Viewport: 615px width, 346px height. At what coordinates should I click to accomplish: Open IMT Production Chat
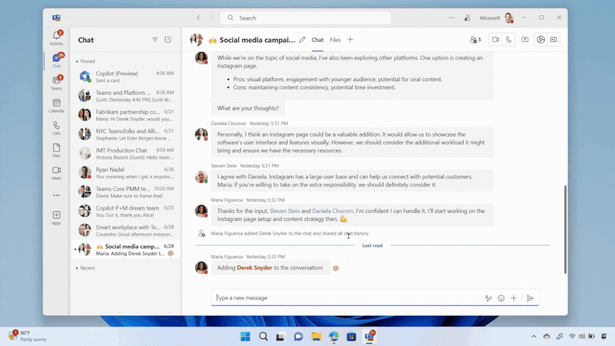click(x=126, y=153)
